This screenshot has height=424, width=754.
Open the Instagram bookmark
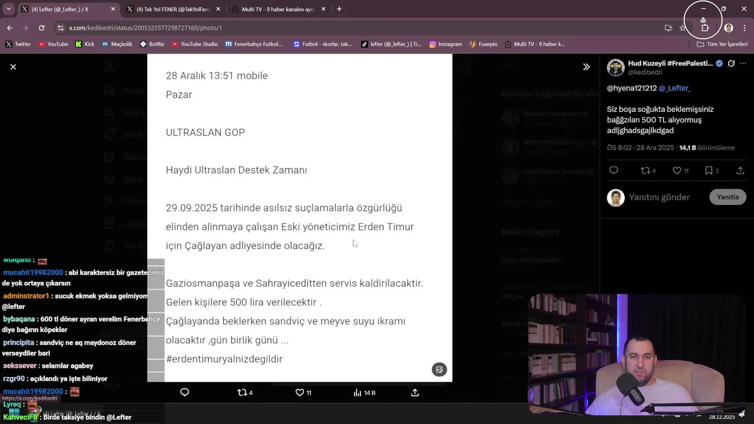pos(445,44)
